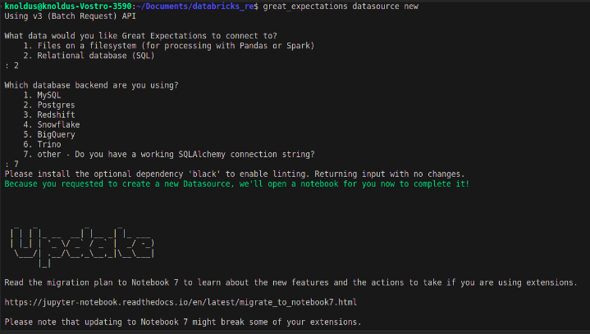Click the install optional dependency 'black' warning
The width and height of the screenshot is (590, 334).
(x=234, y=174)
